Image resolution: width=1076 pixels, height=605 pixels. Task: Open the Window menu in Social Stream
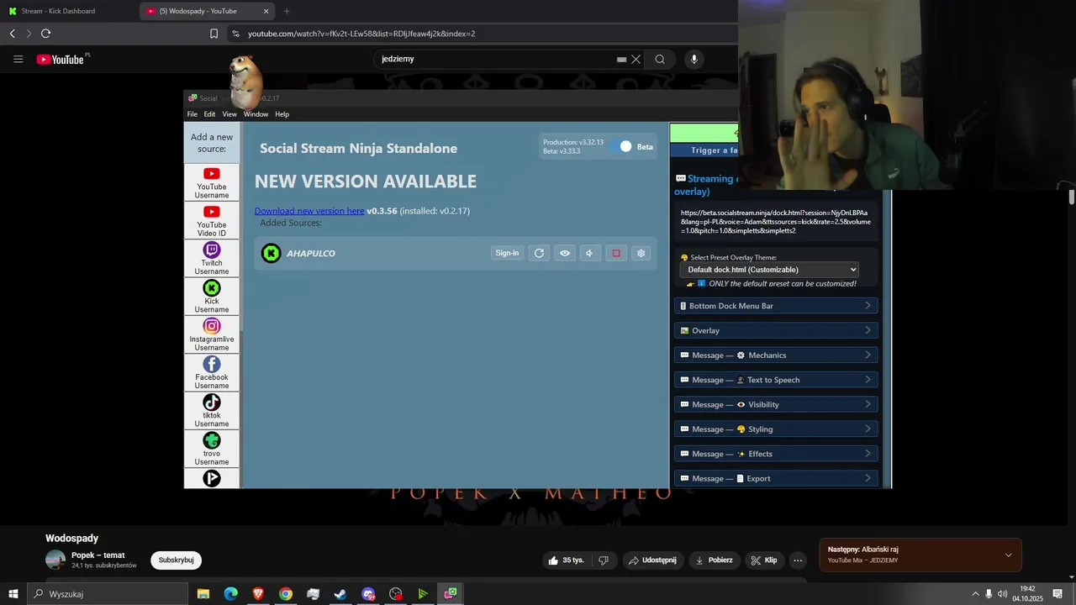pos(256,114)
